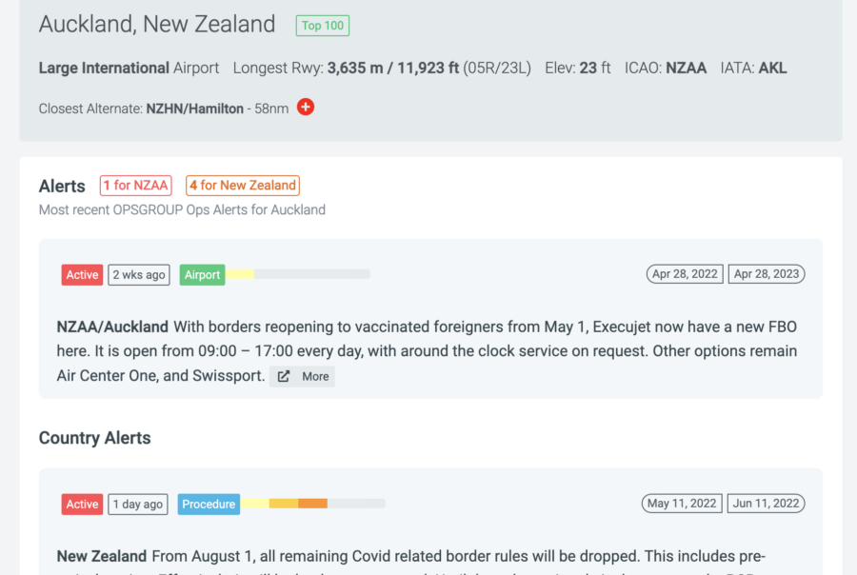857x575 pixels.
Task: Click the blue Procedure category icon
Action: coord(209,504)
